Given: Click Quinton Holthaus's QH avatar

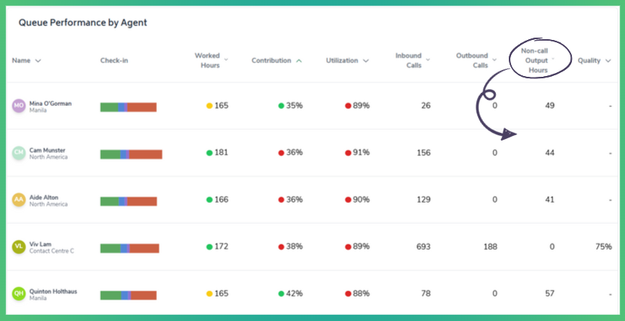Looking at the screenshot, I should click(18, 293).
